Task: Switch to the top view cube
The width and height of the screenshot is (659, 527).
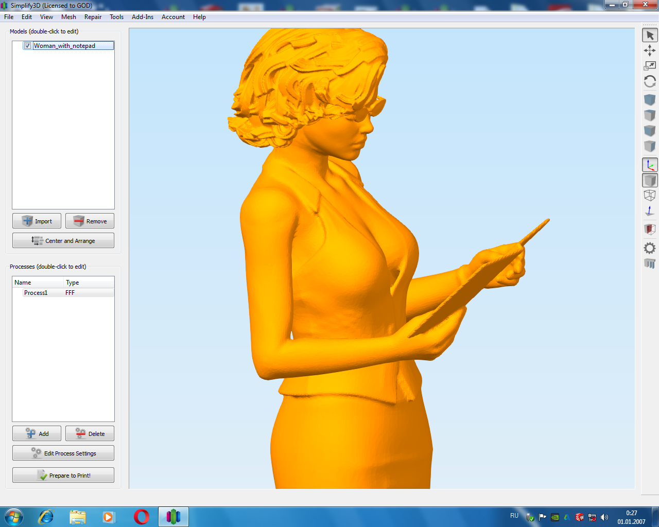Action: point(650,115)
